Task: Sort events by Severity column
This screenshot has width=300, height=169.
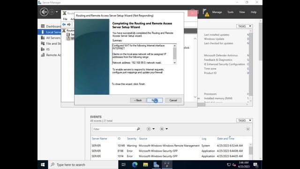Action: pyautogui.click(x=131, y=138)
